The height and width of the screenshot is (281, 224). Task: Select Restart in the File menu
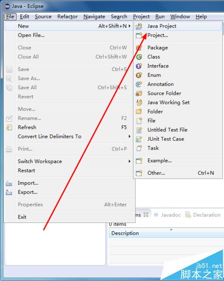point(69,170)
